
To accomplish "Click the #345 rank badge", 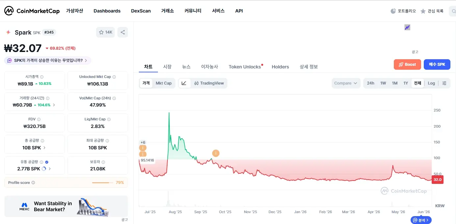I will click(49, 32).
